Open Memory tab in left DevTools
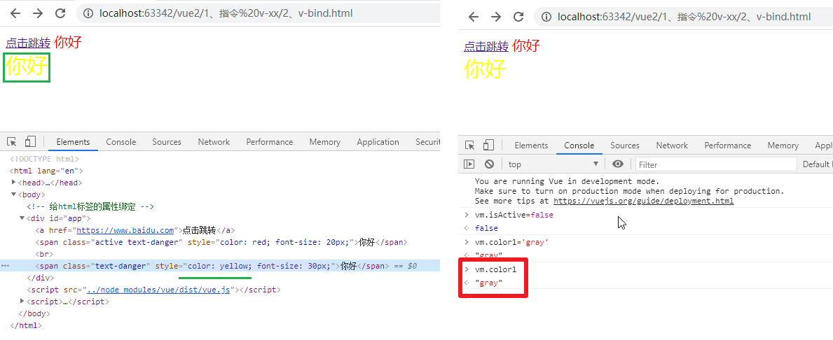The width and height of the screenshot is (833, 340). coord(324,141)
